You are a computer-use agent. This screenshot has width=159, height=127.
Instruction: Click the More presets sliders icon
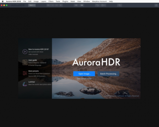[x=25, y=73]
